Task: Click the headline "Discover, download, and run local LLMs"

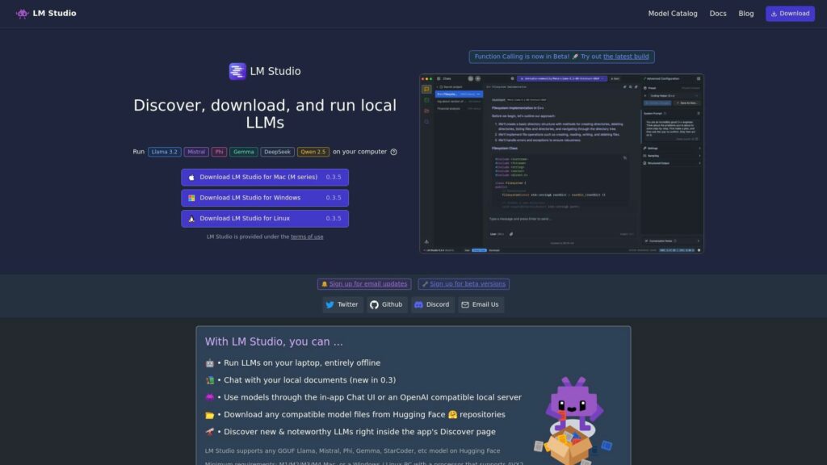Action: click(x=265, y=114)
